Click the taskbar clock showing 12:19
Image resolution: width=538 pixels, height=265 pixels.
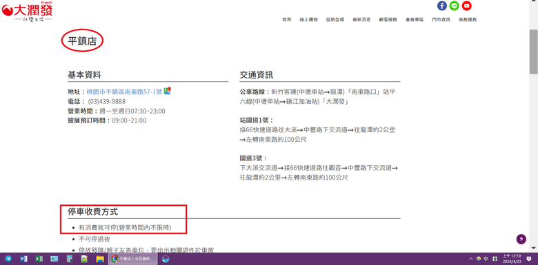[512, 259]
